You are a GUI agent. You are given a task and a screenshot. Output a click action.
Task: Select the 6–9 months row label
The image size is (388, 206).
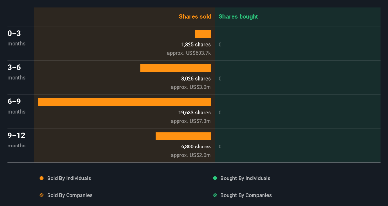click(16, 106)
